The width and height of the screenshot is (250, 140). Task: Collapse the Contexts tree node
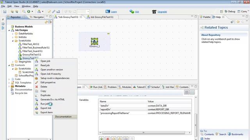(9, 65)
